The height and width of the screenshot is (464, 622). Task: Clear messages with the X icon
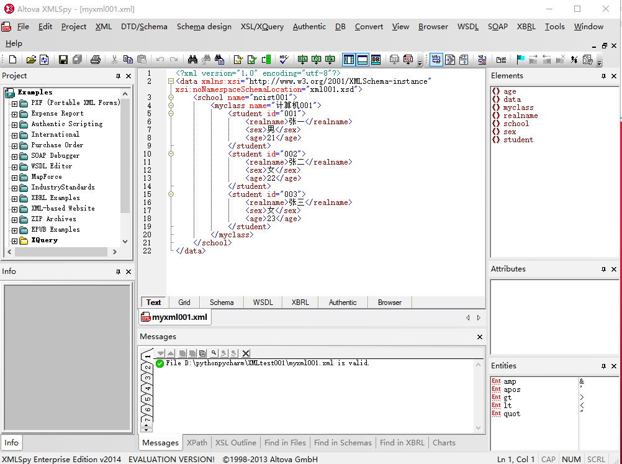(246, 353)
